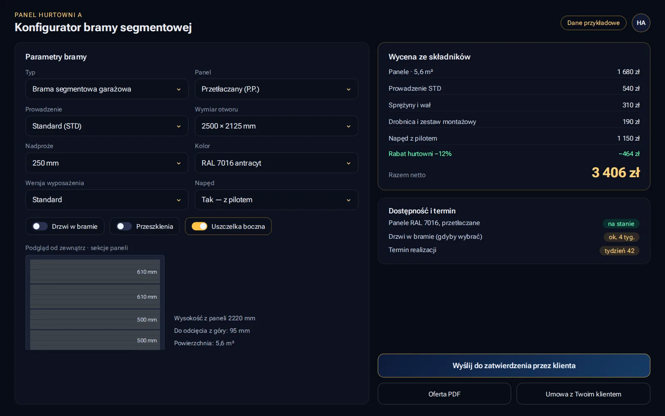This screenshot has width=665, height=416.
Task: Click the 3 406 zł total
Action: pos(616,173)
